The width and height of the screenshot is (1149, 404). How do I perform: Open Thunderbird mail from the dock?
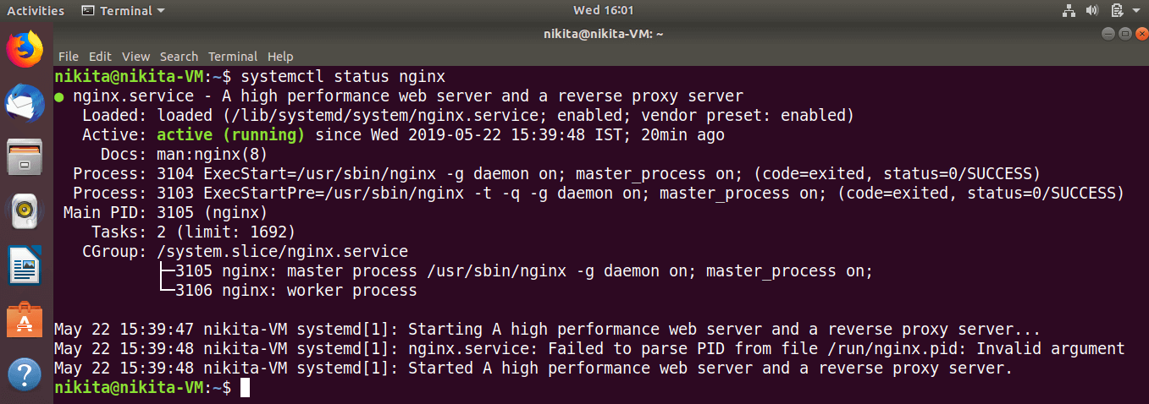(25, 104)
